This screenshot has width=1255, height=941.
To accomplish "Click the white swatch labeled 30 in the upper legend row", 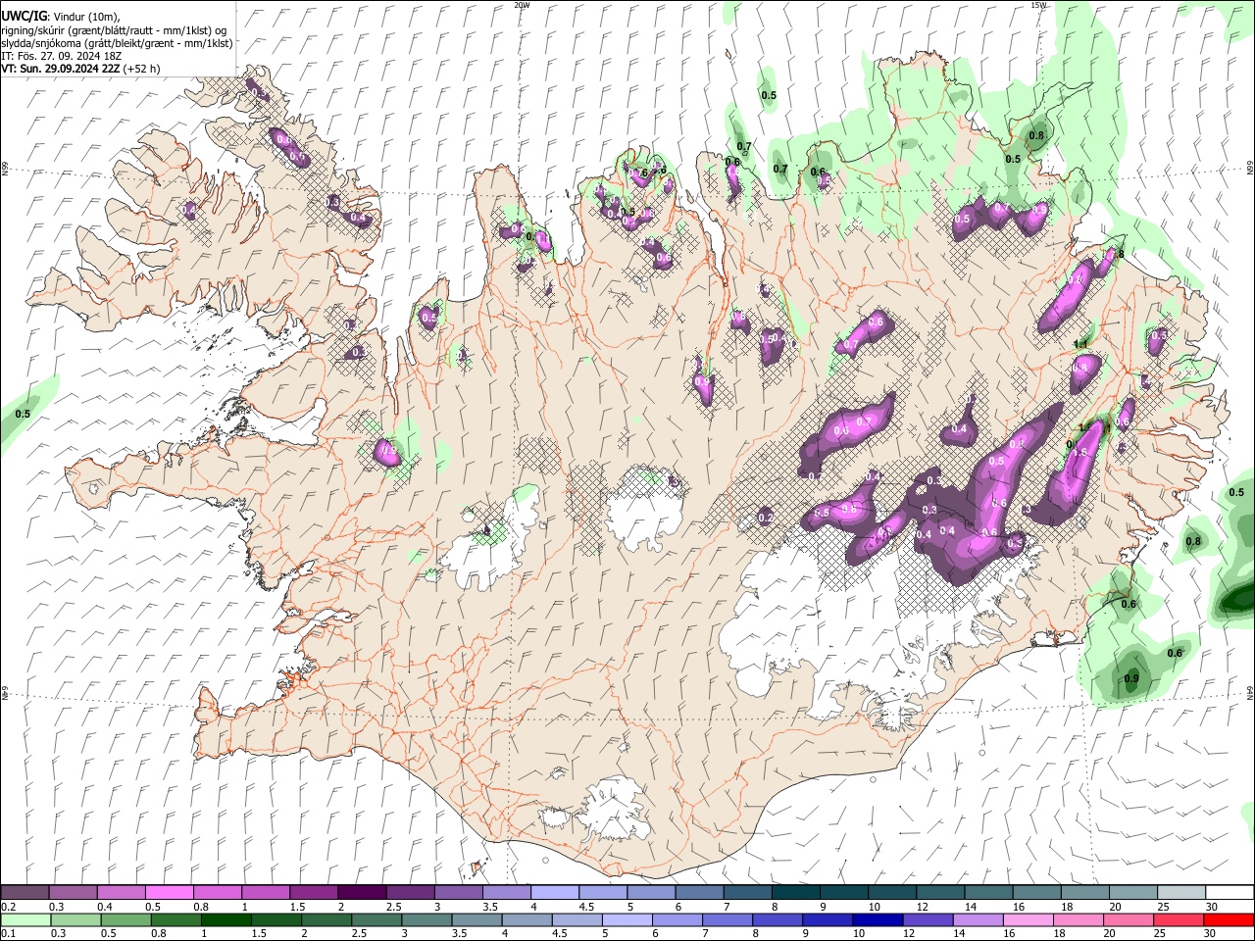I will click(x=1230, y=893).
